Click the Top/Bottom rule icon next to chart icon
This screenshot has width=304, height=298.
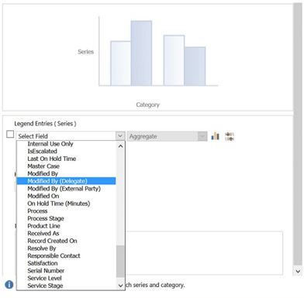point(230,136)
